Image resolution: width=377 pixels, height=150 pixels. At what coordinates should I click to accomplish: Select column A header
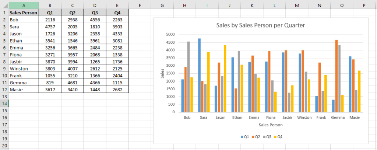tap(24, 5)
